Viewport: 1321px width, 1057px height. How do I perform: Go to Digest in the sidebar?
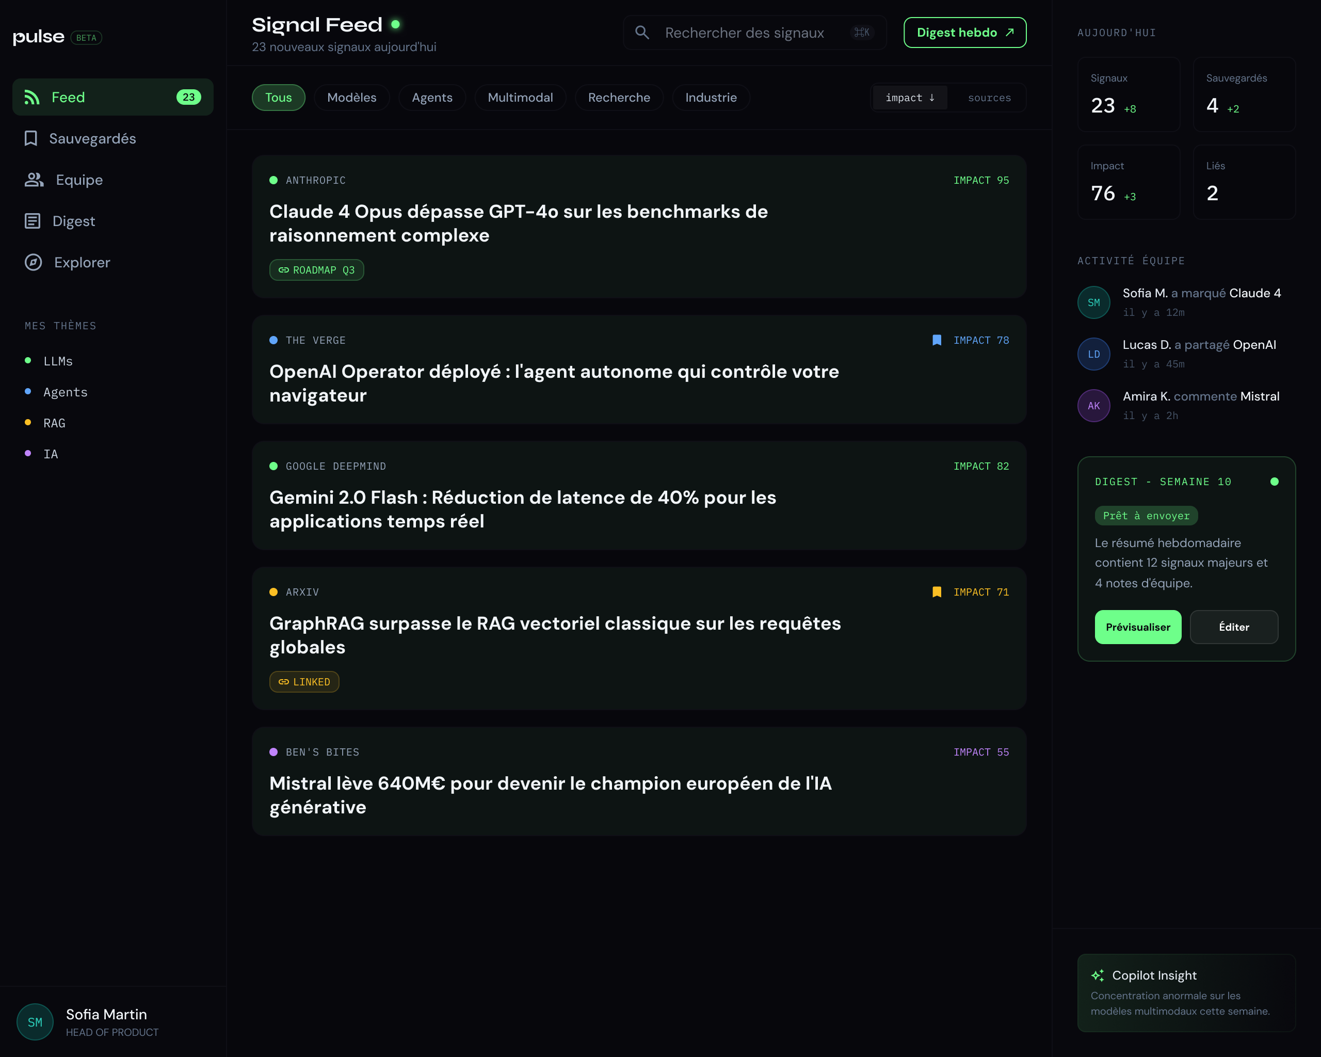pyautogui.click(x=112, y=221)
